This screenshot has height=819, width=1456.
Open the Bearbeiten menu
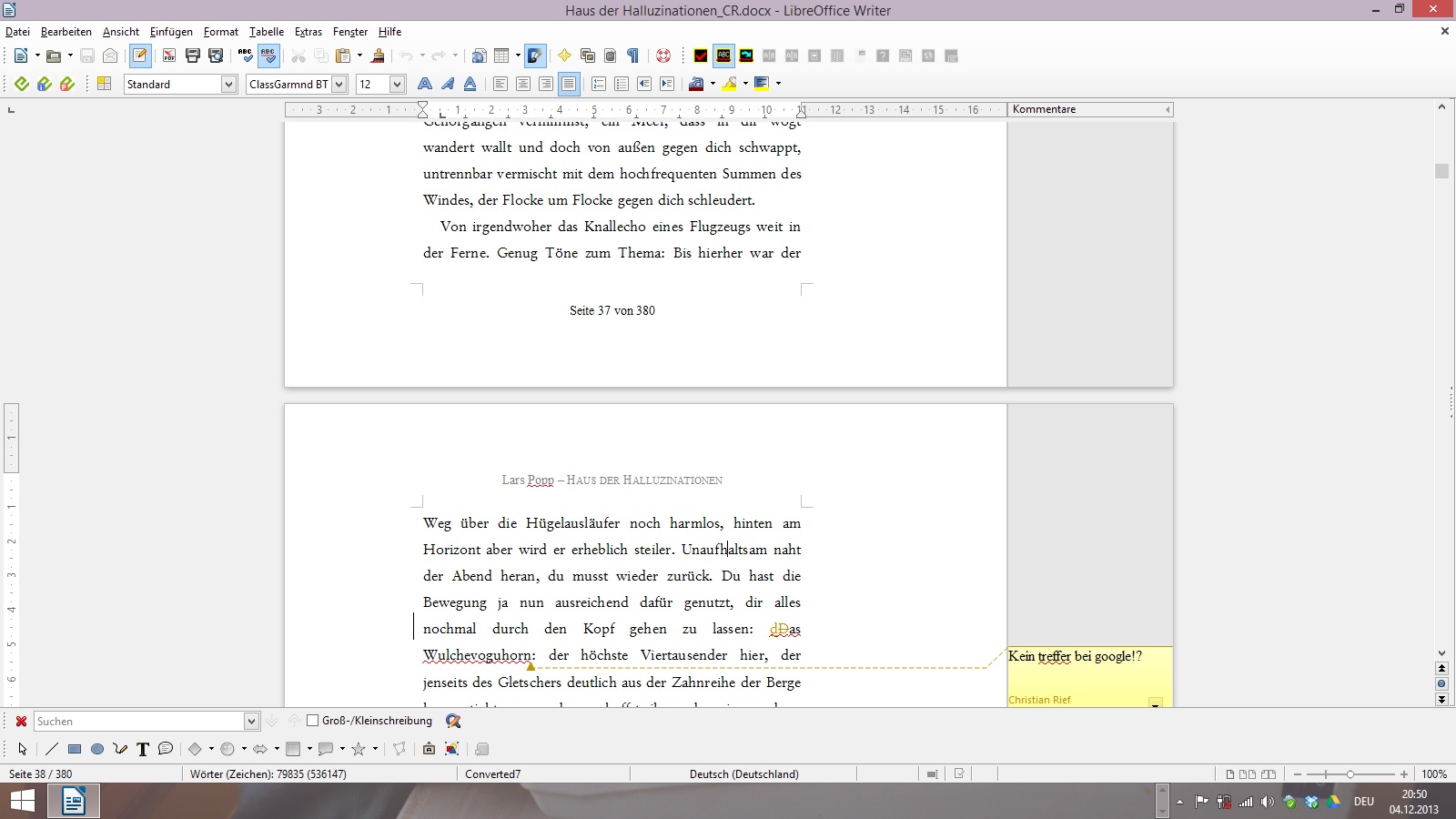(x=66, y=32)
